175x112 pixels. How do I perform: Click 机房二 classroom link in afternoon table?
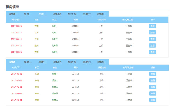(x=55, y=80)
